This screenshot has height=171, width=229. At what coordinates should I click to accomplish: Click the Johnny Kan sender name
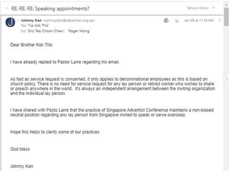click(31, 20)
